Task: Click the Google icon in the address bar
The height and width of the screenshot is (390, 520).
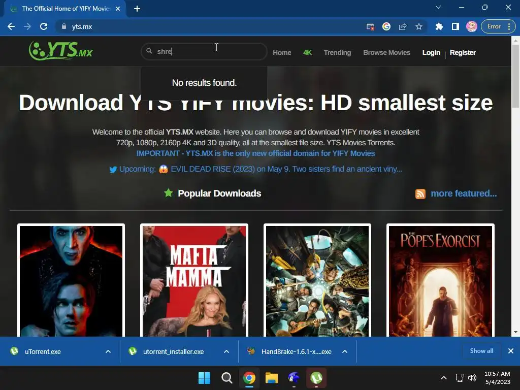Action: click(x=386, y=26)
